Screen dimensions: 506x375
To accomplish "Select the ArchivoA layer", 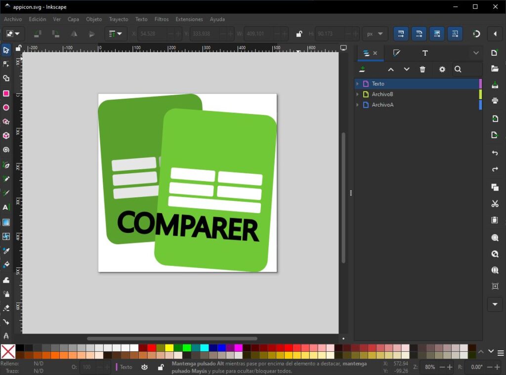I will (382, 105).
